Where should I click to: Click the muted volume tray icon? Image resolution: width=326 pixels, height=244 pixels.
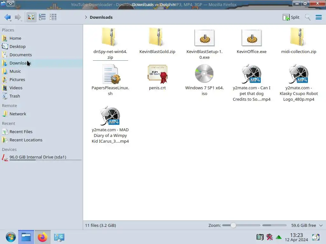tap(269, 237)
